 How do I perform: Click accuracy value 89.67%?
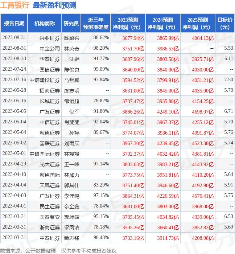[101, 132]
